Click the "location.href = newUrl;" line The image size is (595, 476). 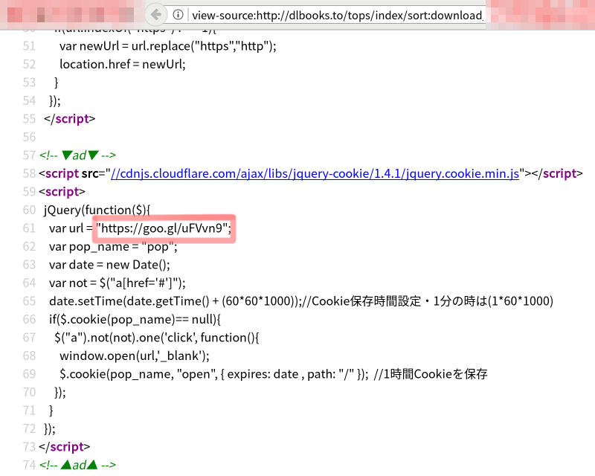click(x=123, y=64)
